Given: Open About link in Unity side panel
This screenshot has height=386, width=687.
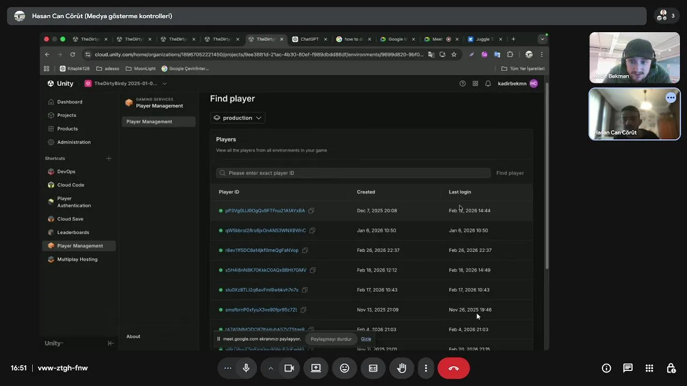Looking at the screenshot, I should tap(133, 337).
